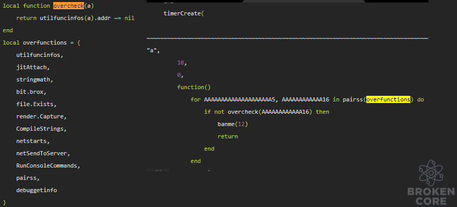The image size is (457, 207).
Task: Click the "then" keyword ending the if line
Action: pos(322,112)
